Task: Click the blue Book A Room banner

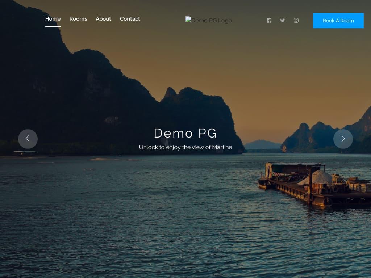Action: (x=338, y=21)
